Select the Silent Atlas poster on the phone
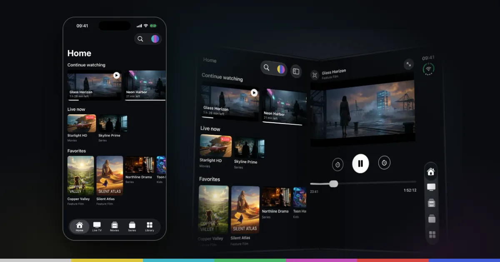 [x=110, y=175]
